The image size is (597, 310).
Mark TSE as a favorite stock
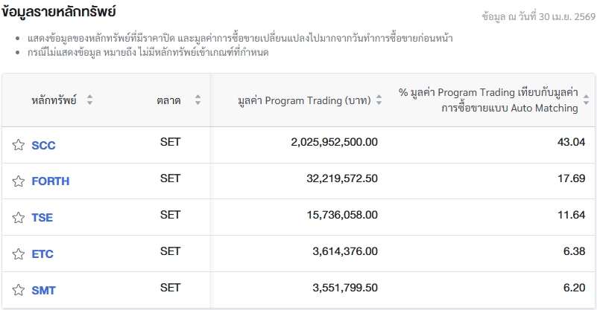coord(19,218)
